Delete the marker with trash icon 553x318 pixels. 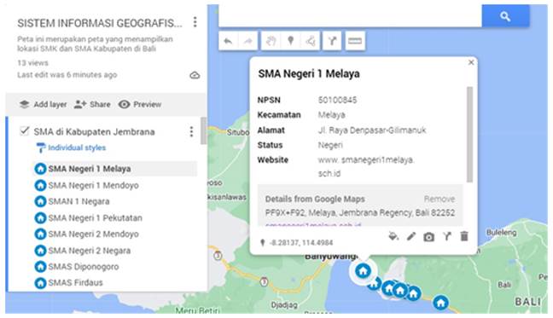464,236
